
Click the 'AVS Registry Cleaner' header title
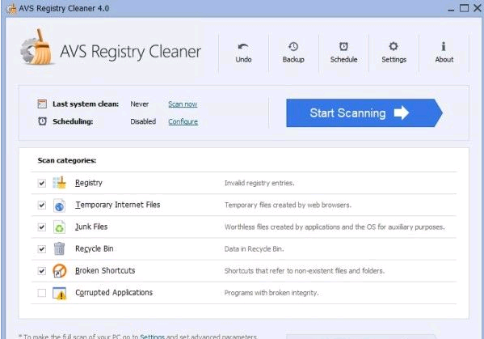[130, 52]
